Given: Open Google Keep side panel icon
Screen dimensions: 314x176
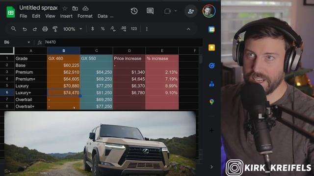Looking at the screenshot, I should click(x=211, y=47).
